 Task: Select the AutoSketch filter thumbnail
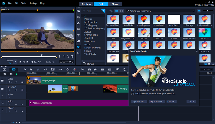pos(174,19)
